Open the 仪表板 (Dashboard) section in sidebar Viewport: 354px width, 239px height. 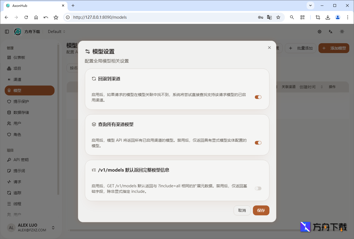pyautogui.click(x=17, y=57)
